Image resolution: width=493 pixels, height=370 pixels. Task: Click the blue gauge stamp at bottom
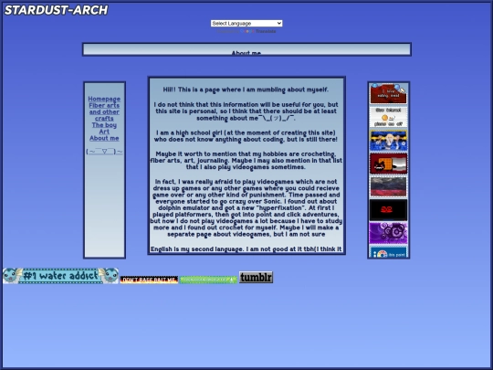[x=388, y=252]
